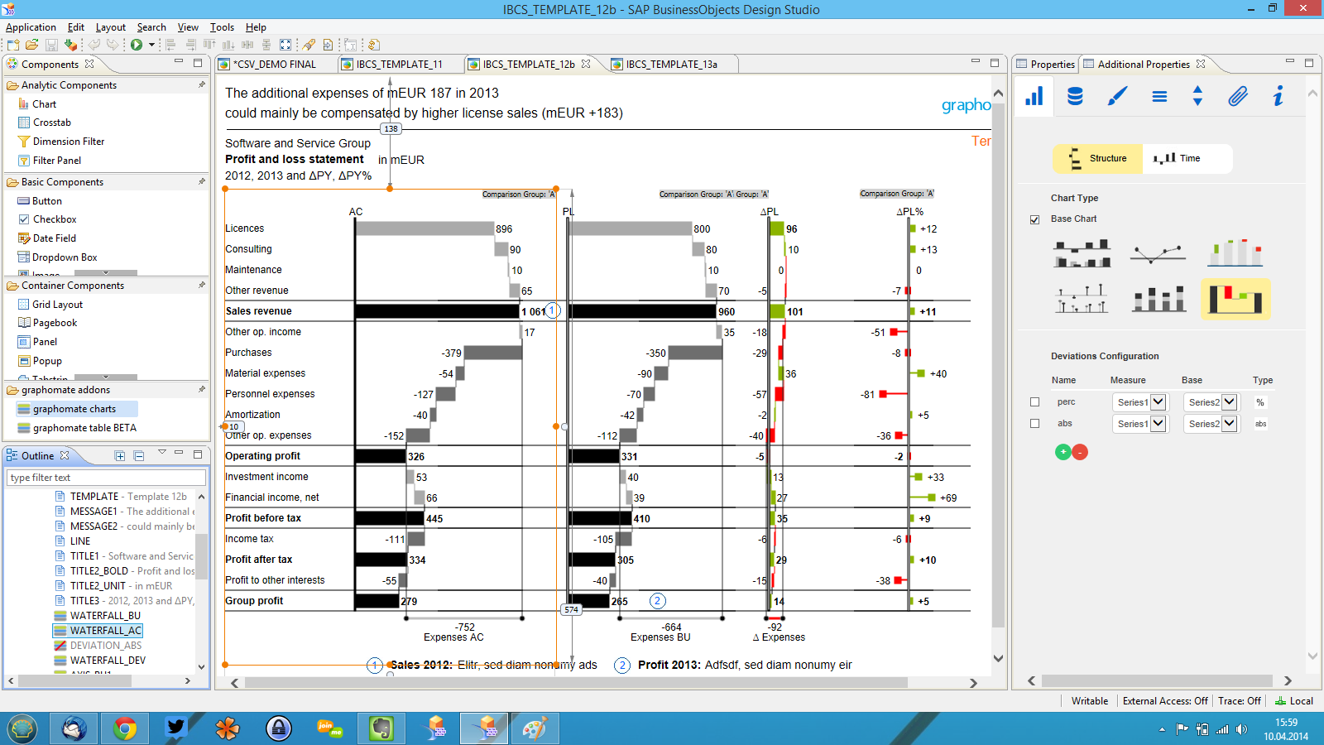
Task: Click the green plus add-deviation button
Action: pyautogui.click(x=1063, y=452)
